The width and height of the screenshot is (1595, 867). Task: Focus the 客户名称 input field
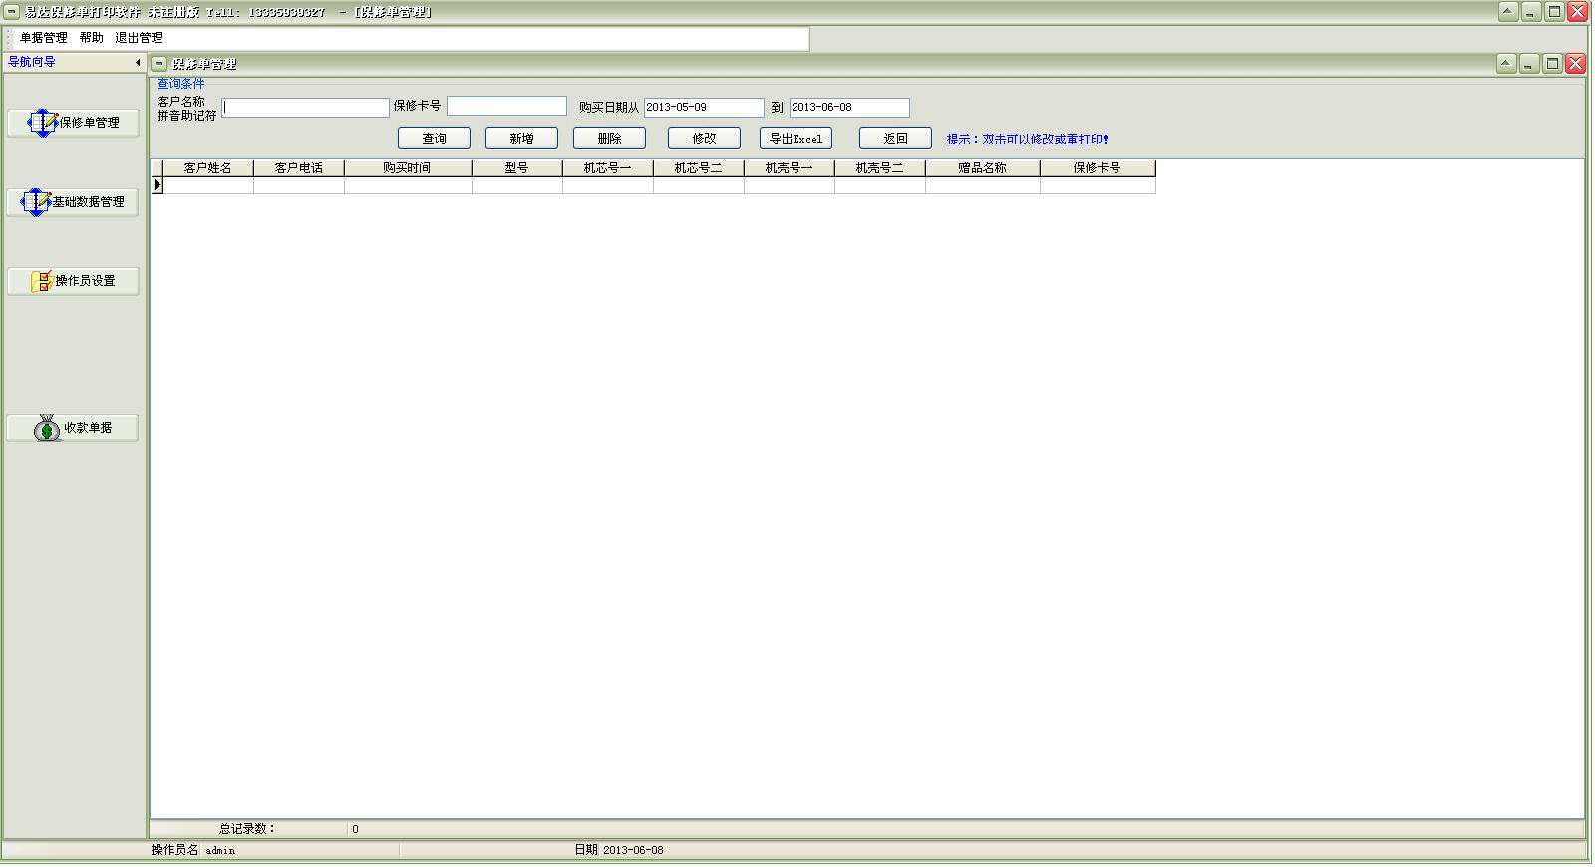305,108
